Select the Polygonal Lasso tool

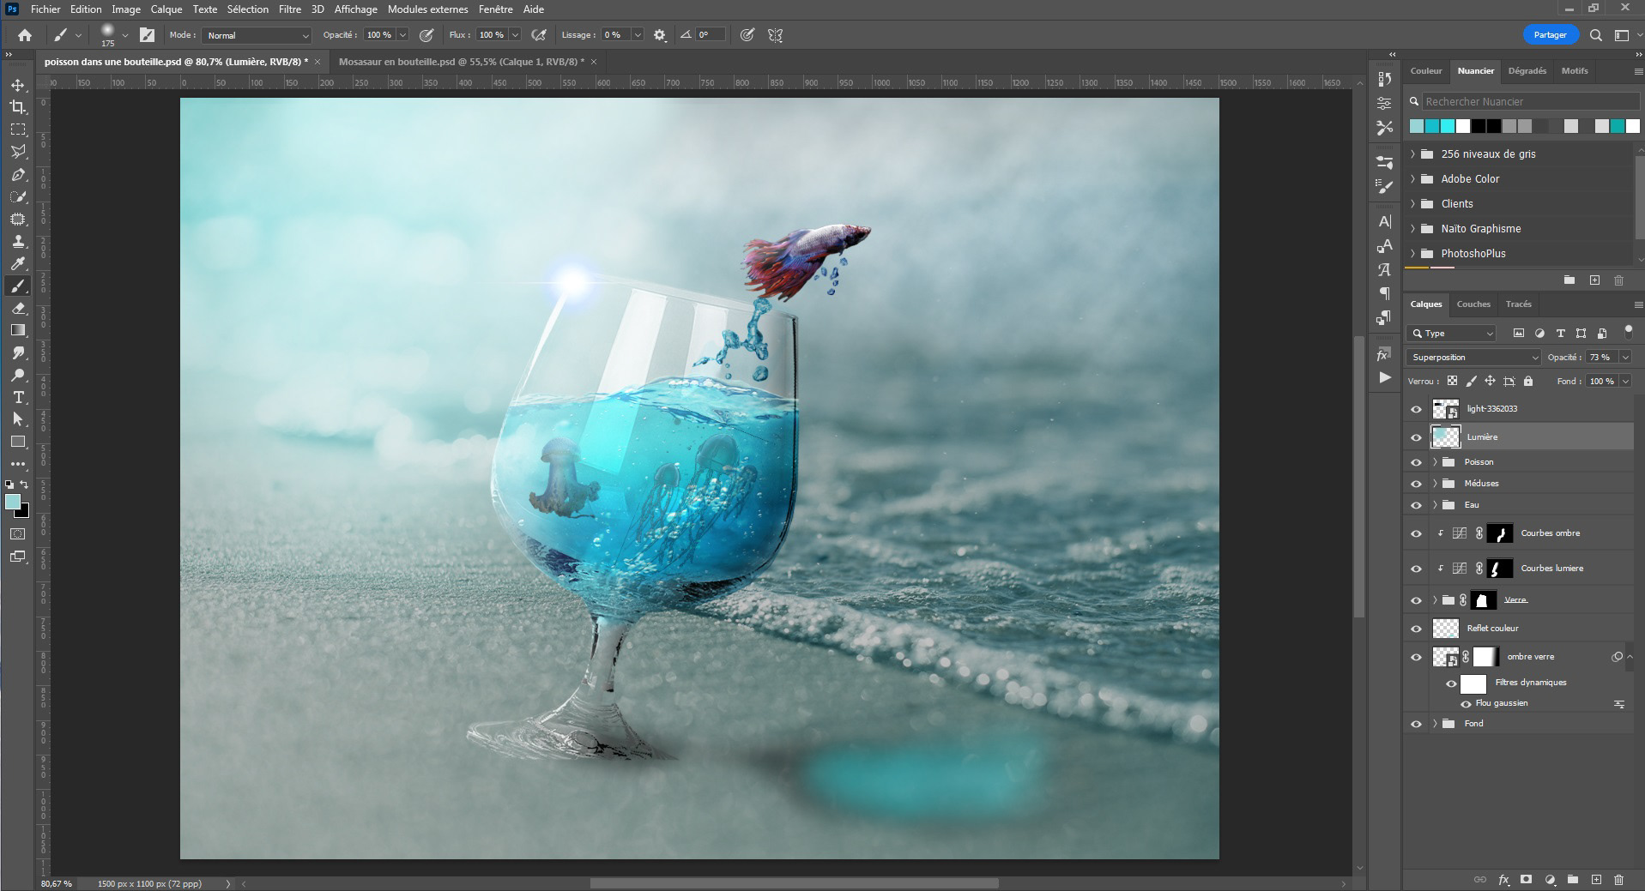click(18, 152)
